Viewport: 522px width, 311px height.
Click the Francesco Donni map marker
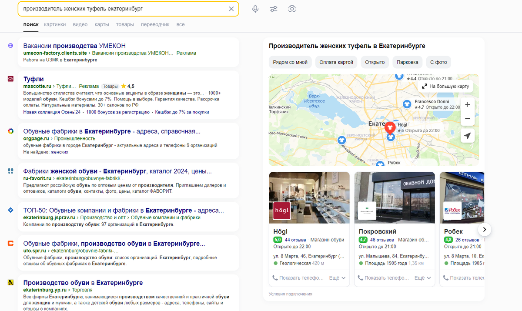tap(407, 104)
